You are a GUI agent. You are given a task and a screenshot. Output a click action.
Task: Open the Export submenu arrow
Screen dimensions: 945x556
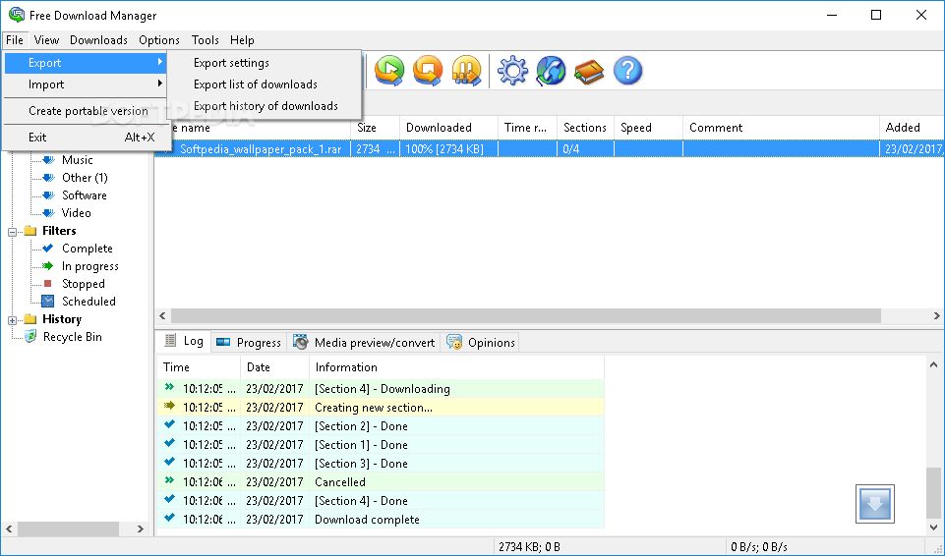click(159, 62)
